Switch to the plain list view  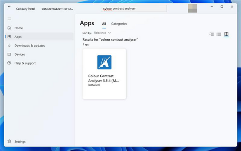click(219, 34)
